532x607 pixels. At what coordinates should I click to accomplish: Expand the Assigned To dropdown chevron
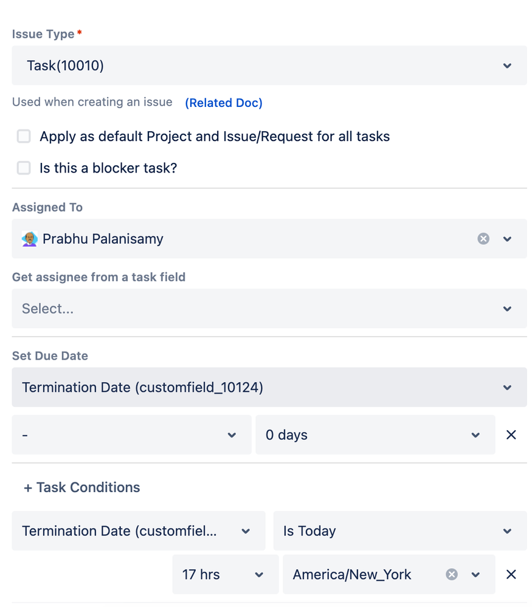507,239
